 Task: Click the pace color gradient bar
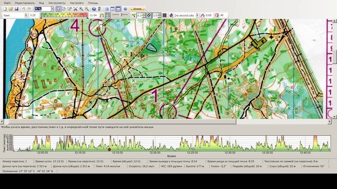[x=64, y=15]
